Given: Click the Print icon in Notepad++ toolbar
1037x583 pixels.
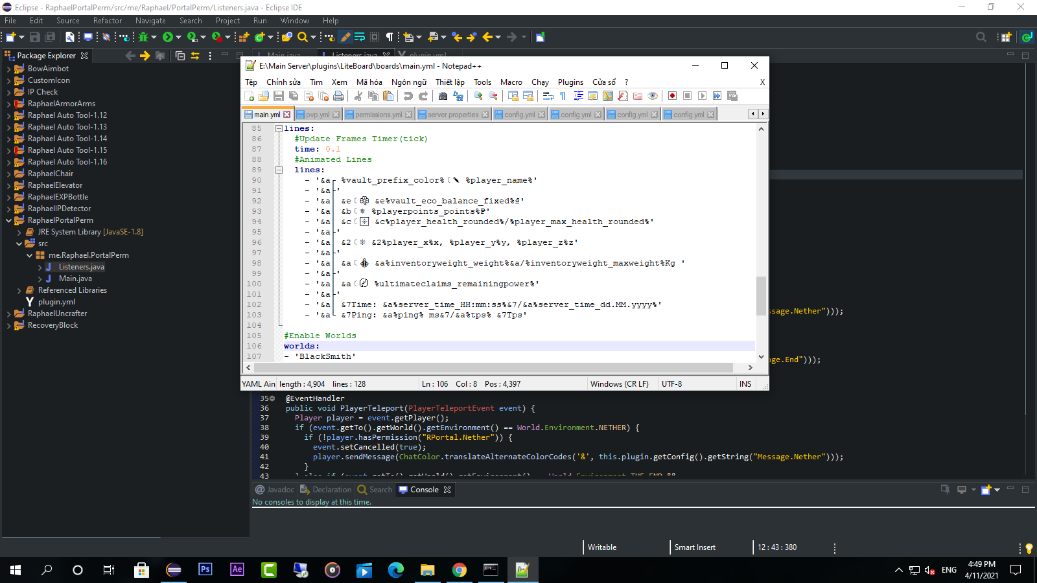Looking at the screenshot, I should [338, 96].
